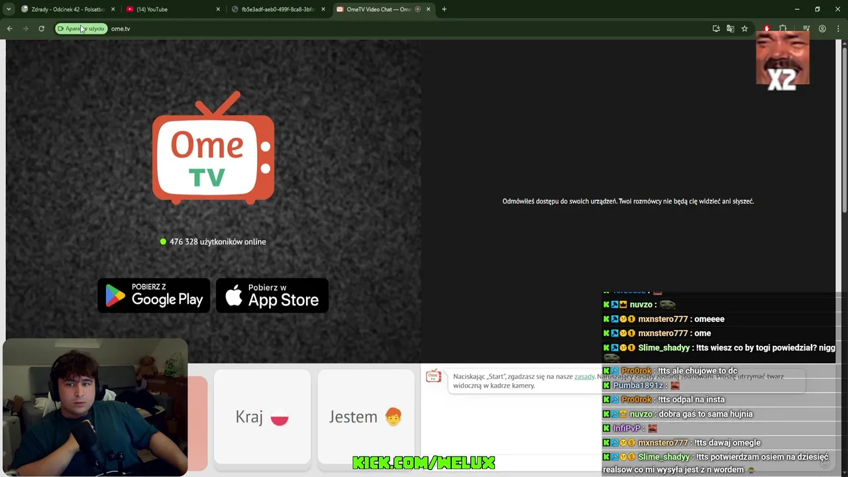Image resolution: width=848 pixels, height=477 pixels.
Task: Close the Zdrady - Odcinek 42 tab
Action: pos(113,9)
